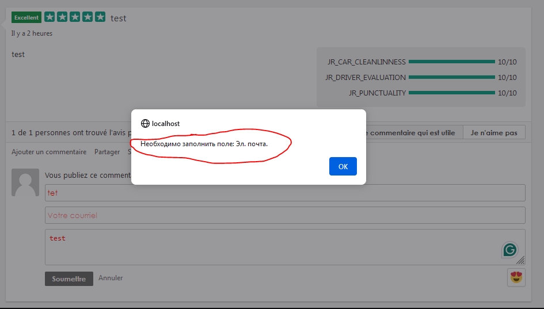Click the Annuler link
The image size is (544, 309).
pos(111,278)
